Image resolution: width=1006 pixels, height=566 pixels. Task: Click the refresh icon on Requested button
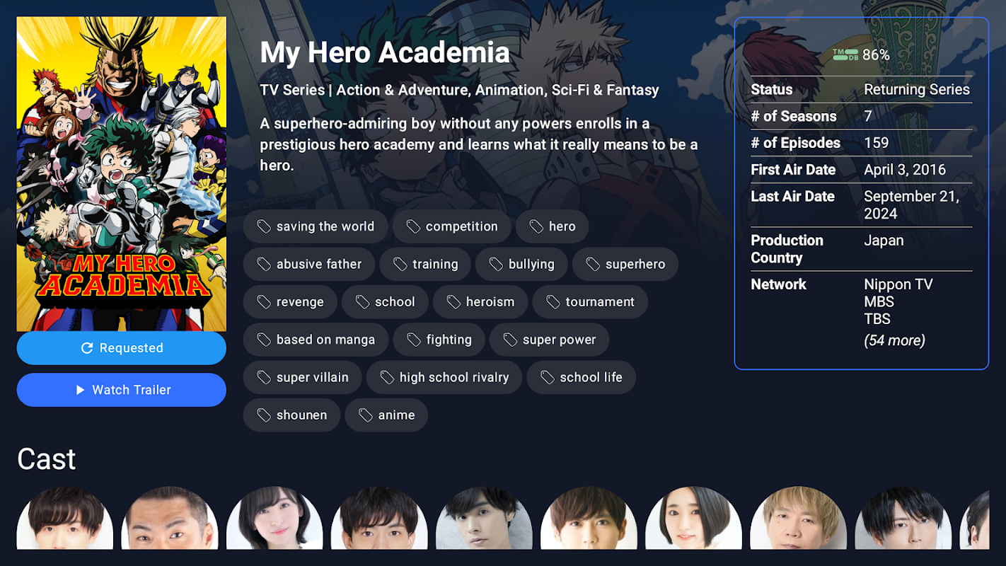tap(87, 348)
